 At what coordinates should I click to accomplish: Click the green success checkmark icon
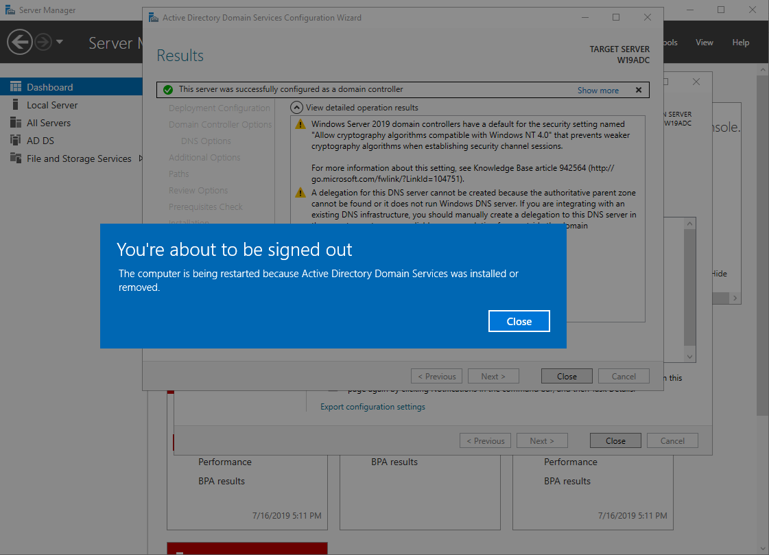point(168,90)
